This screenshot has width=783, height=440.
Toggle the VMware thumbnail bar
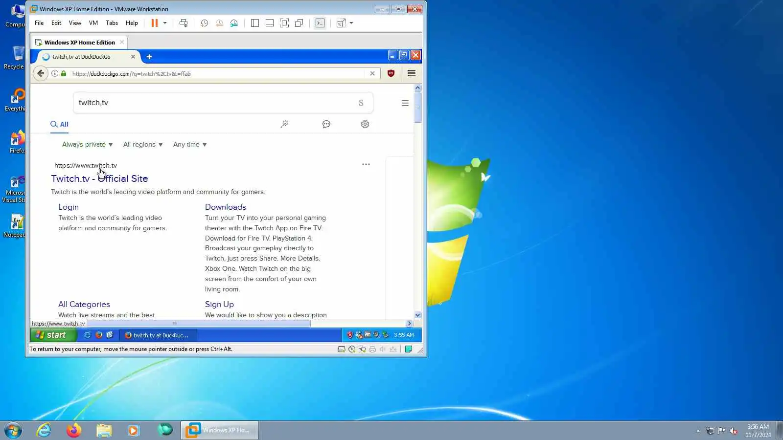click(270, 23)
